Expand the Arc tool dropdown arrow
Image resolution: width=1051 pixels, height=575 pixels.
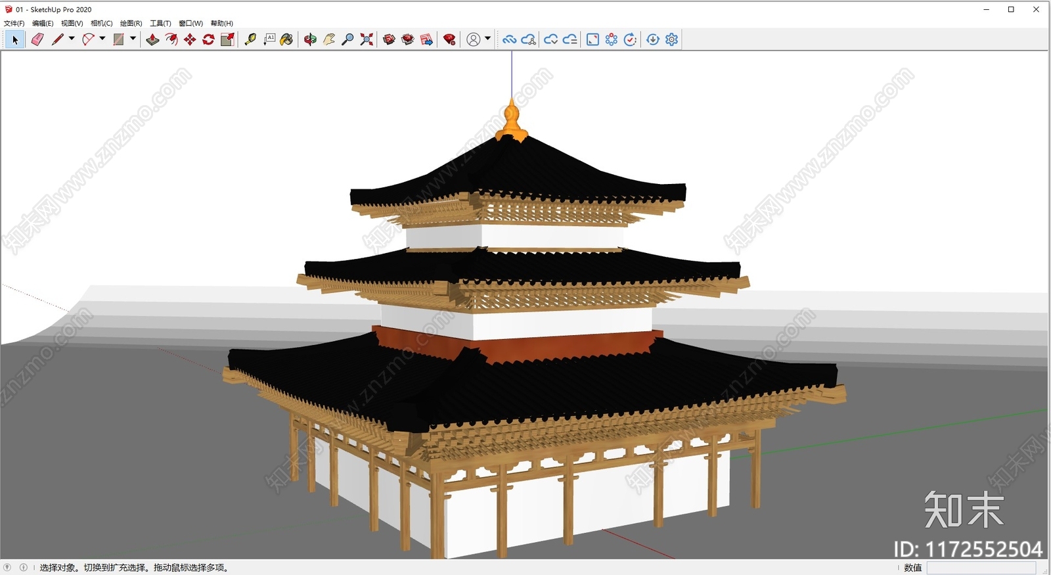pyautogui.click(x=102, y=39)
